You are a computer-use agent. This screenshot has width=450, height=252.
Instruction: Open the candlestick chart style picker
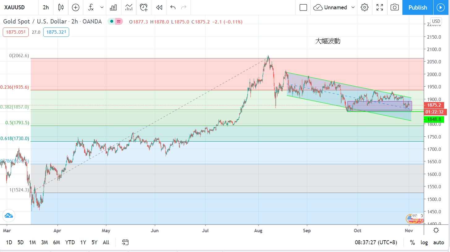click(61, 7)
